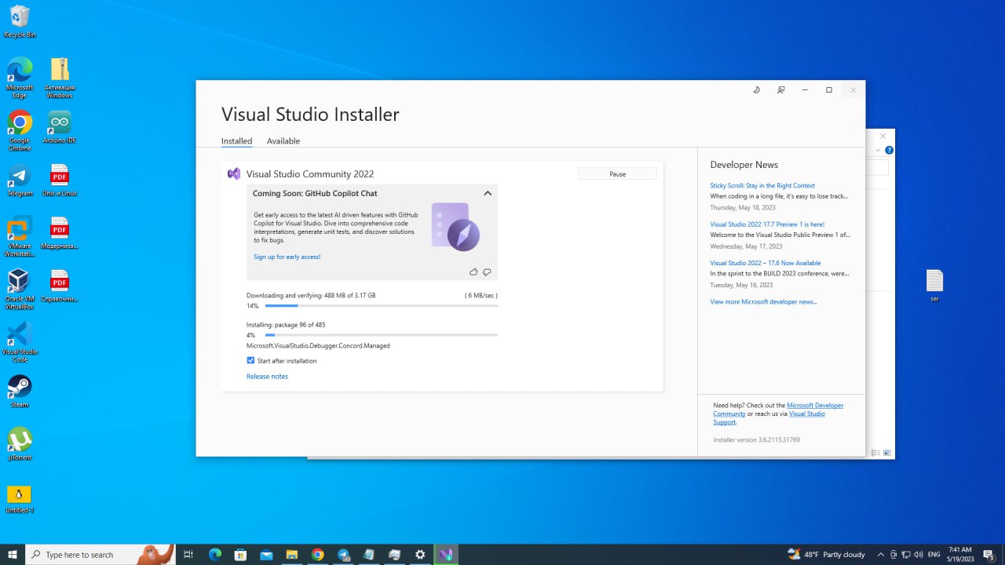Image resolution: width=1005 pixels, height=565 pixels.
Task: Select the µTorrent desktop shortcut
Action: 20,444
